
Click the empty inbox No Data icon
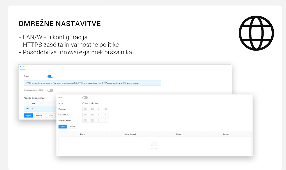[x=154, y=144]
